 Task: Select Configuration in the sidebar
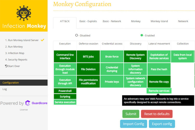coord(24,83)
